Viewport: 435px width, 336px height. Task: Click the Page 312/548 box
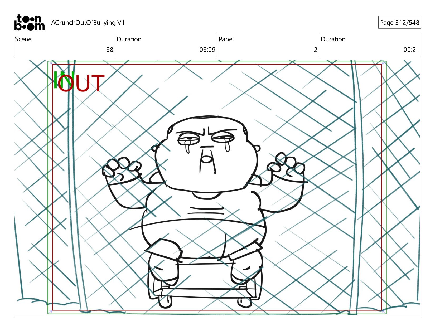pos(399,23)
